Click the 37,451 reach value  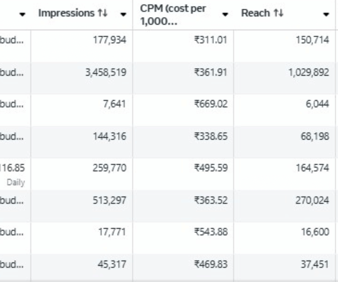[315, 265]
